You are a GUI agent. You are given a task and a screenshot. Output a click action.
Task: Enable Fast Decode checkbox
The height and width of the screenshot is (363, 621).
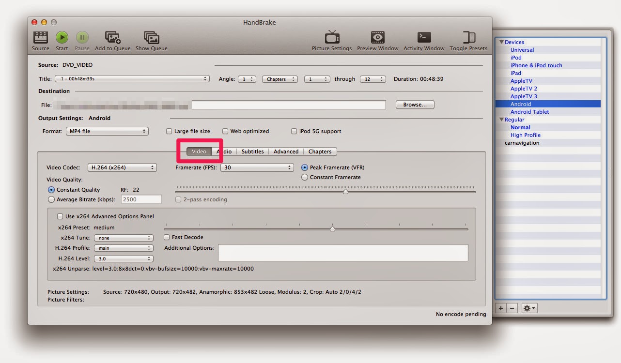[x=167, y=237]
